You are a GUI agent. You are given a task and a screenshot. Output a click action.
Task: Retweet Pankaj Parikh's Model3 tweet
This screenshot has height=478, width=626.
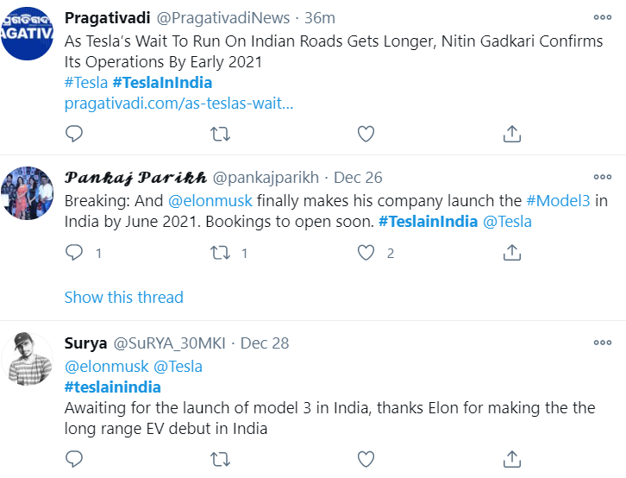(x=221, y=253)
